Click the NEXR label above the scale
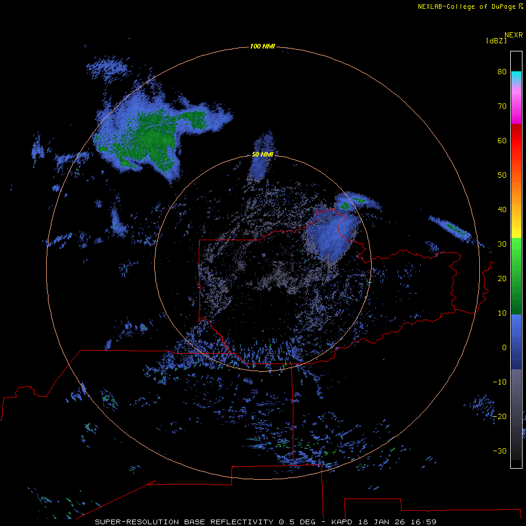The height and width of the screenshot is (526, 526). coord(513,35)
